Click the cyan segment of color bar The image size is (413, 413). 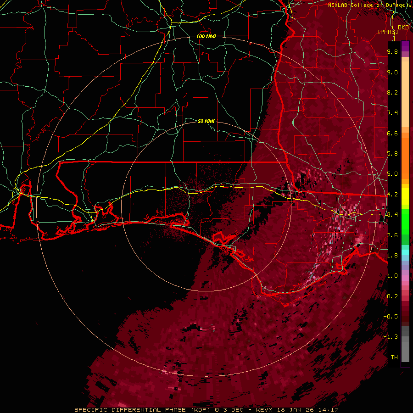click(405, 252)
